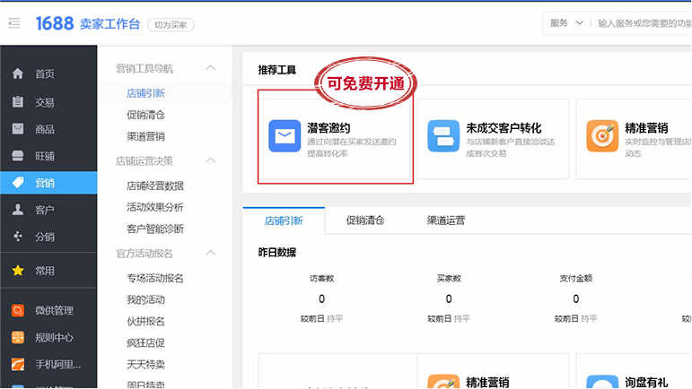Focus the service search input field
This screenshot has height=389, width=692.
click(x=644, y=23)
